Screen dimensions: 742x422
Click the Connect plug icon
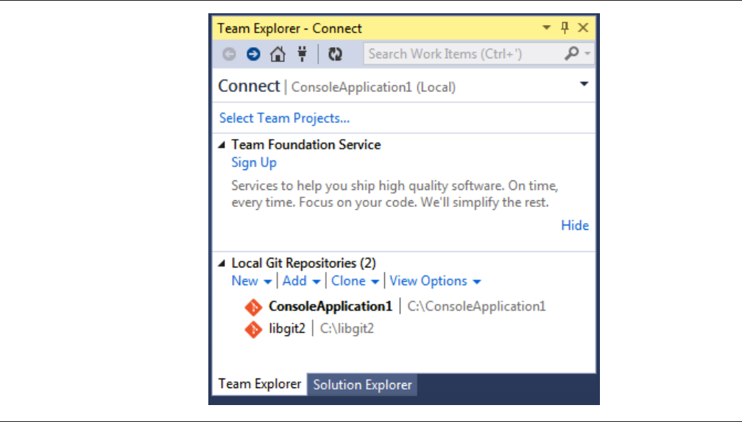302,54
